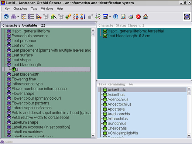Select the taxon Anoectochilus
192x144 pixels.
(x=119, y=104)
